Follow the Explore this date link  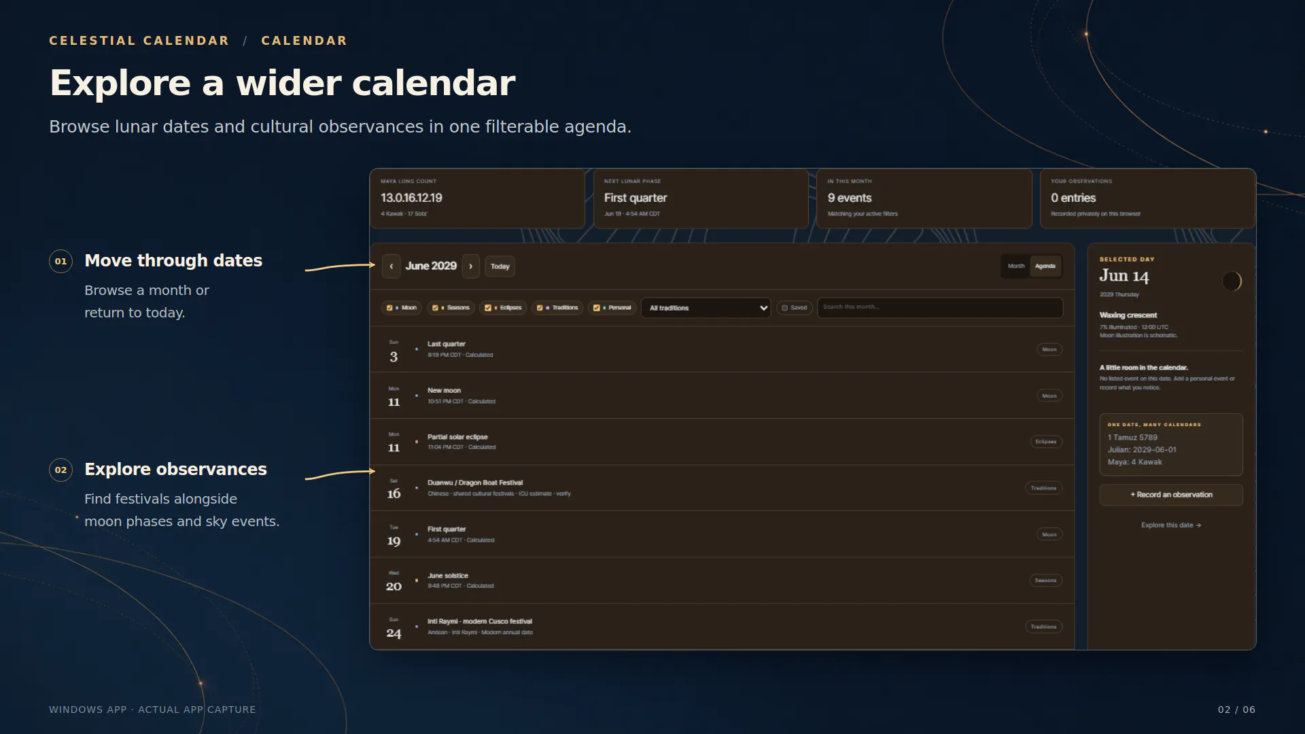coord(1171,525)
